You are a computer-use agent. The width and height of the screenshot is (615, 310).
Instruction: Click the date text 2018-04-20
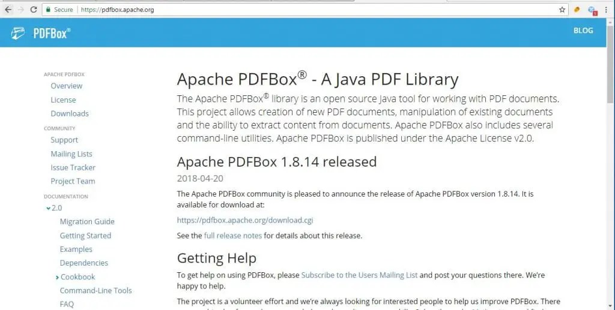(x=200, y=179)
